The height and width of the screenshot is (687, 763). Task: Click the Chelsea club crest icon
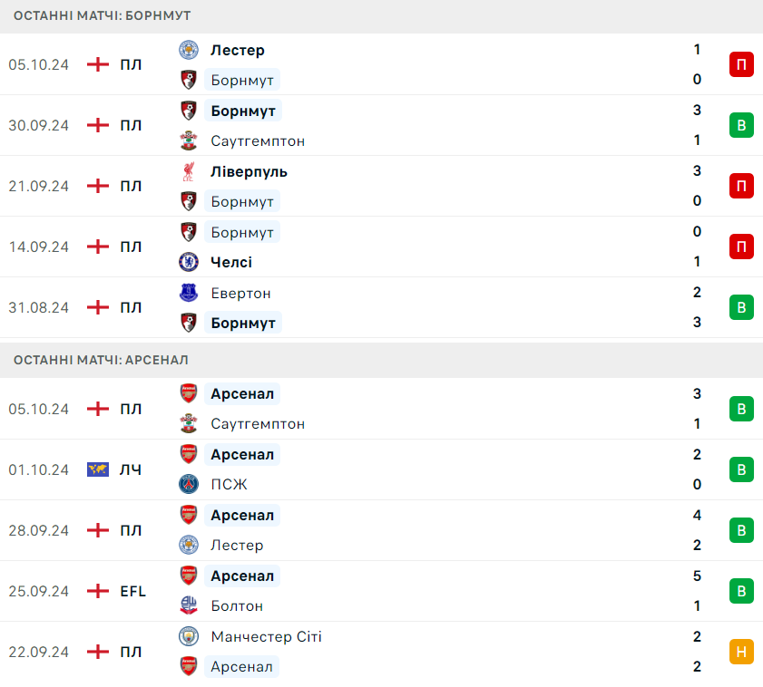click(x=189, y=262)
